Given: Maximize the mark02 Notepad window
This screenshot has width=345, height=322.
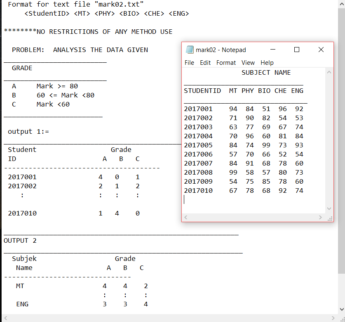Looking at the screenshot, I should coord(297,50).
